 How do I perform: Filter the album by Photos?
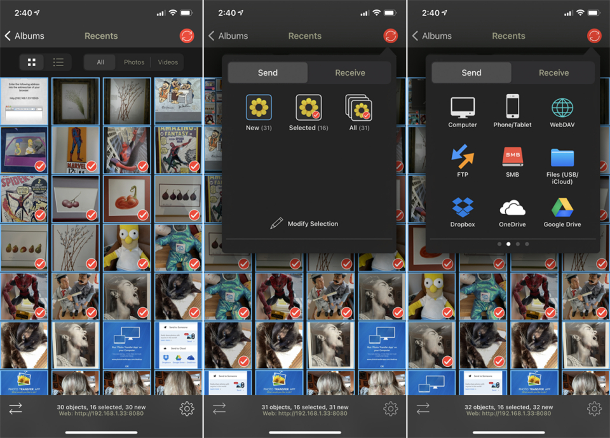[x=134, y=62]
